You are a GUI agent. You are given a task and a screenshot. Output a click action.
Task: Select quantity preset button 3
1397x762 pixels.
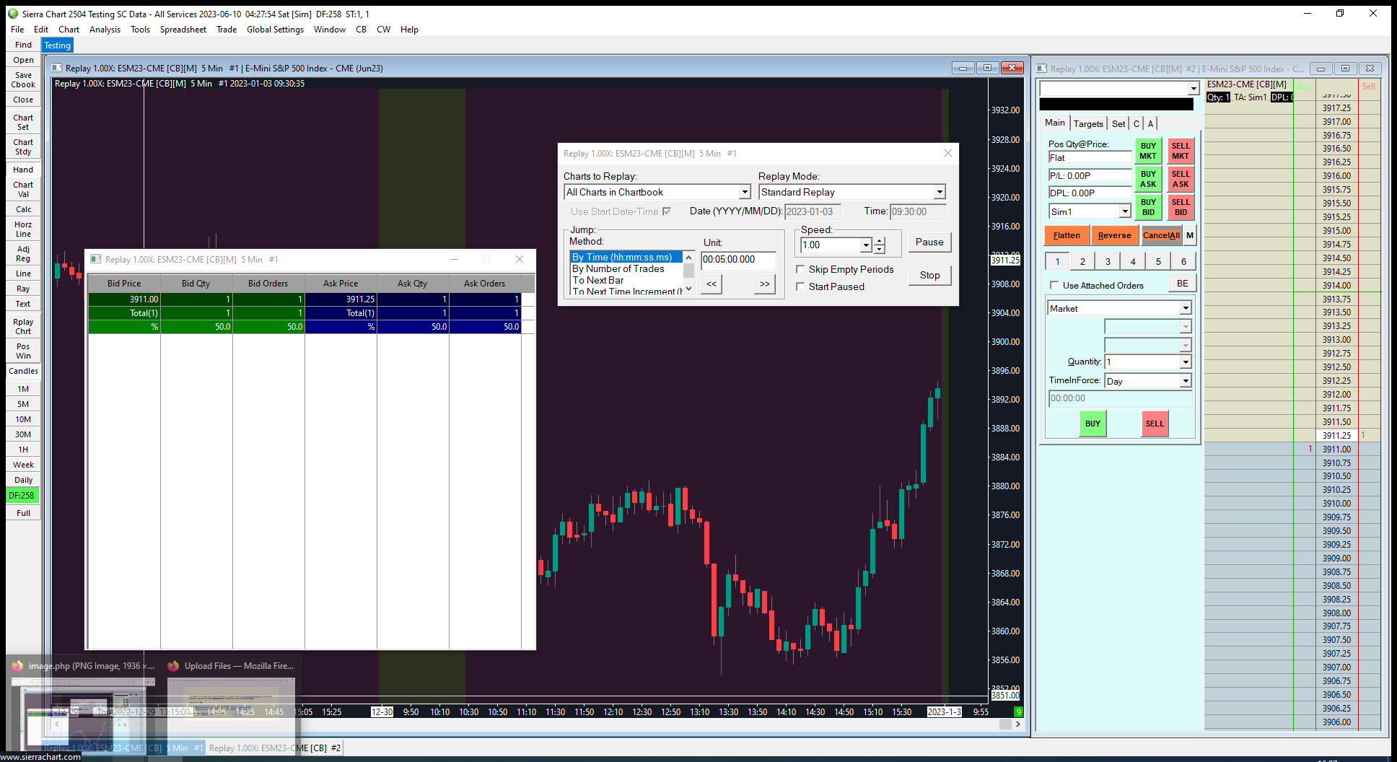click(1108, 261)
